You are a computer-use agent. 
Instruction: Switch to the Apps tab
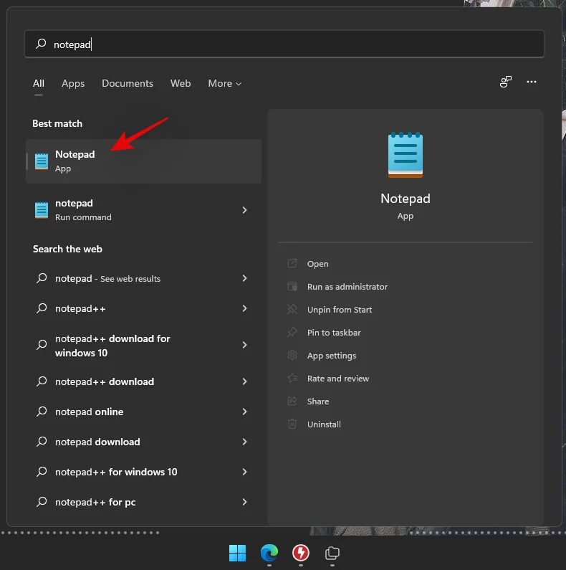tap(73, 83)
